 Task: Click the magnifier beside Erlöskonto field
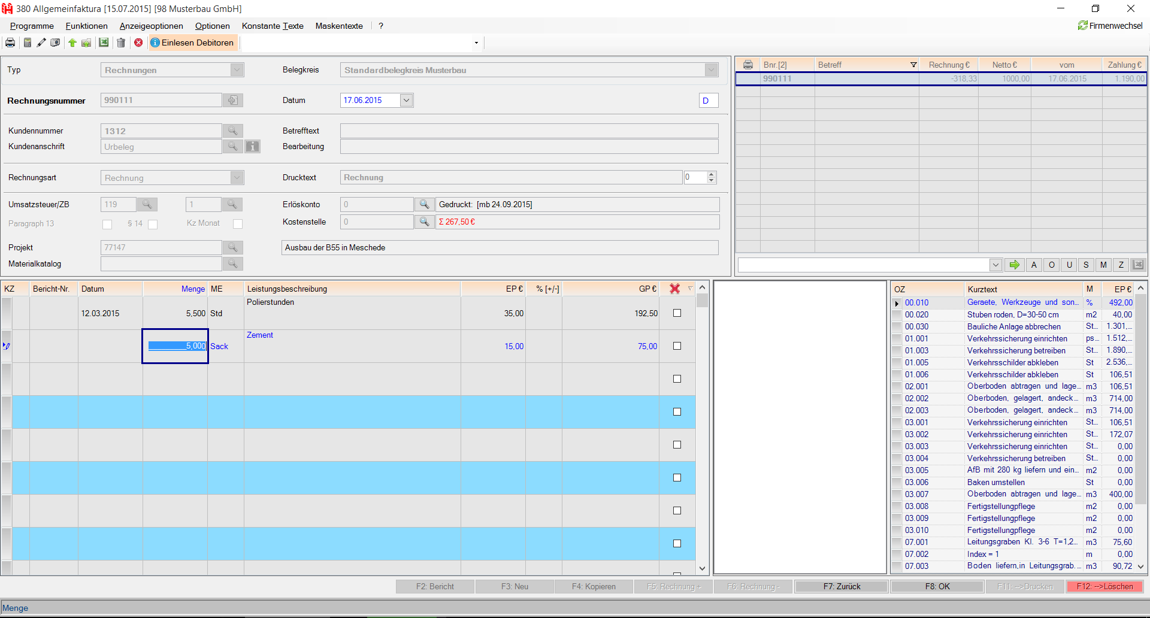click(x=424, y=204)
